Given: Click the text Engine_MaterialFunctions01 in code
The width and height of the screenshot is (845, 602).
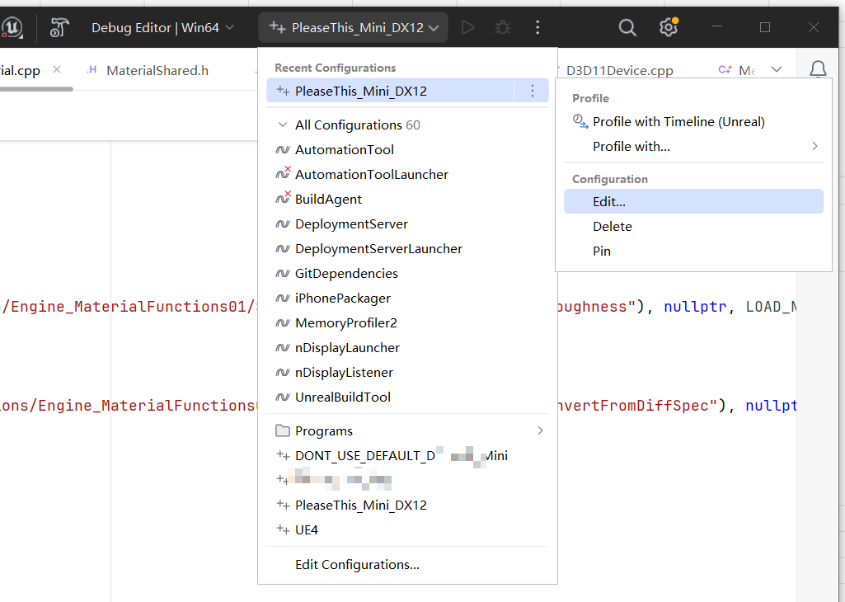Looking at the screenshot, I should click(129, 307).
